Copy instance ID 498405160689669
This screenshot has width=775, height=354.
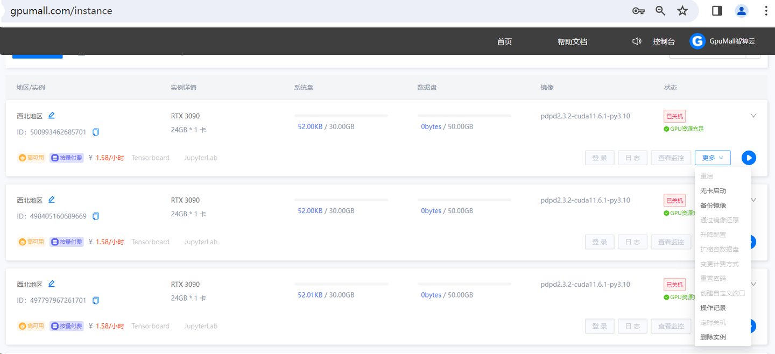coord(96,216)
